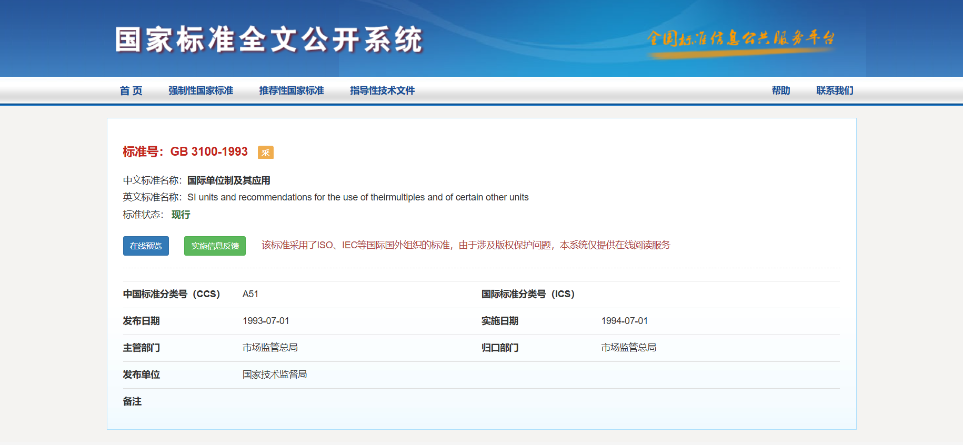963x445 pixels.
Task: Open the 强制性国家标准 section
Action: [x=200, y=90]
